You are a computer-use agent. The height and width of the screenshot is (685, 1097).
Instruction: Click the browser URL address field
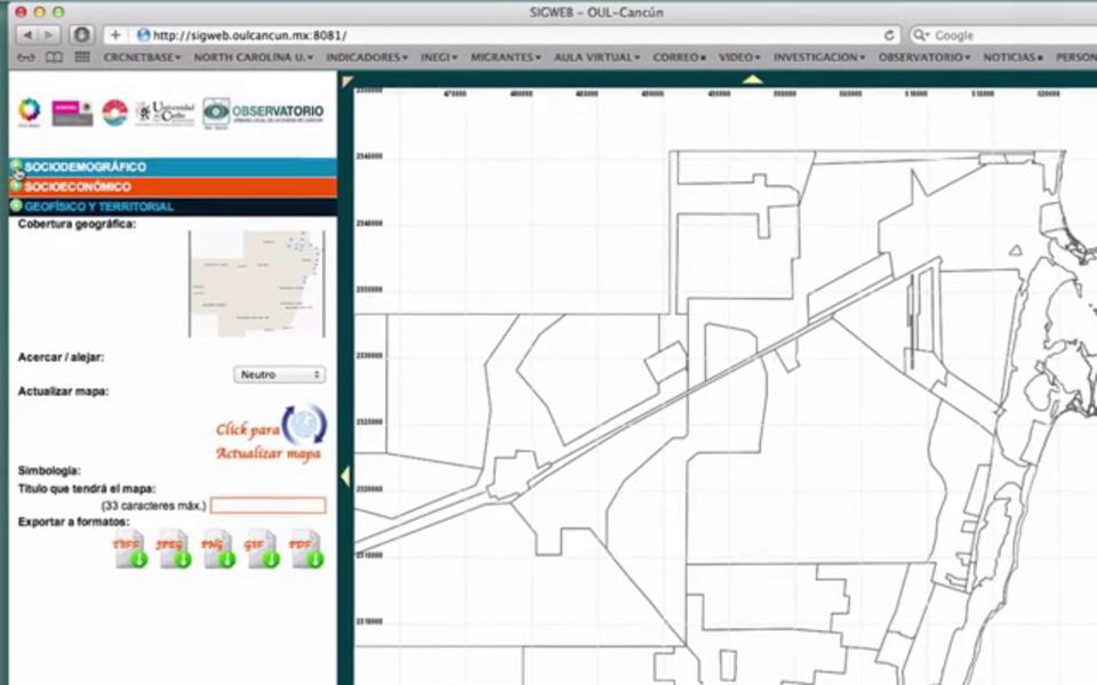point(503,35)
